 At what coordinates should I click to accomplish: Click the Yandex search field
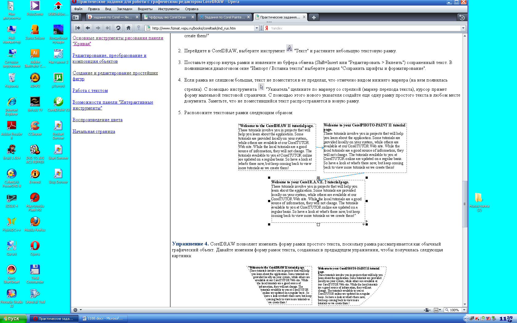[365, 28]
